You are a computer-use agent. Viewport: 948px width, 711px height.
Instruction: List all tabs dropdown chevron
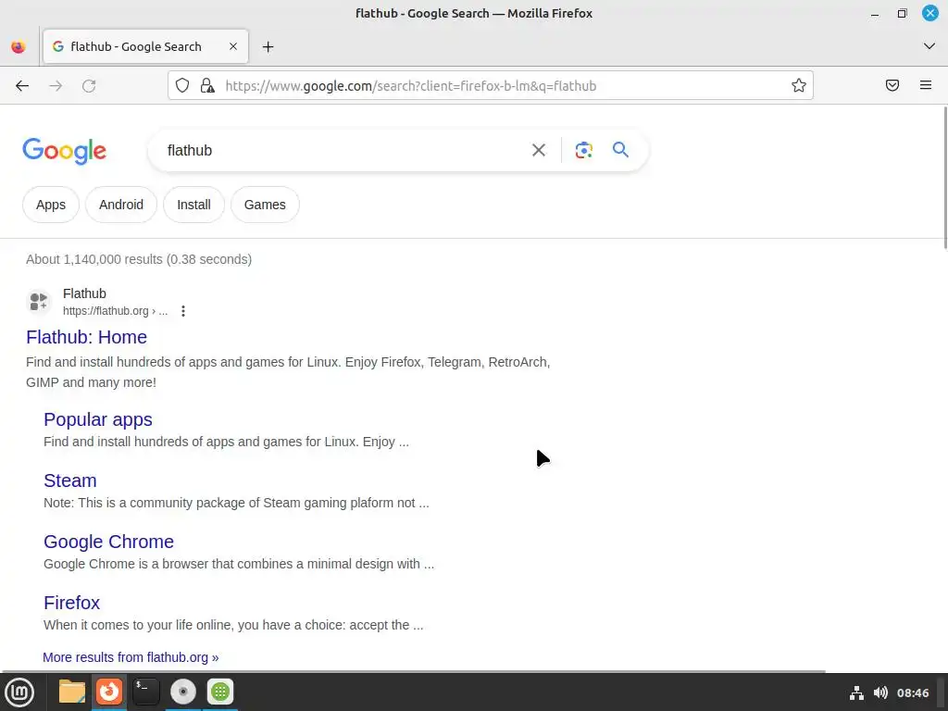coord(929,46)
